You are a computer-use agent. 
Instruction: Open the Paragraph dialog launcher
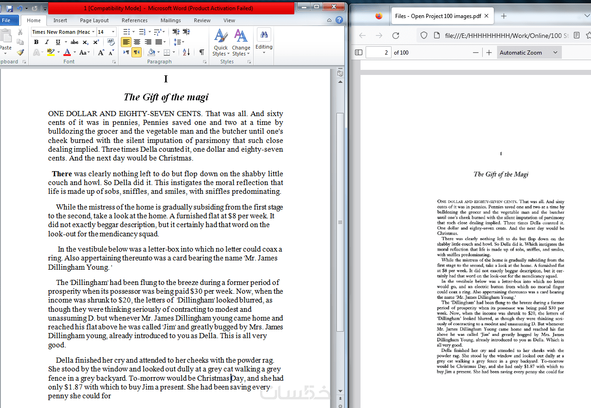(x=205, y=62)
